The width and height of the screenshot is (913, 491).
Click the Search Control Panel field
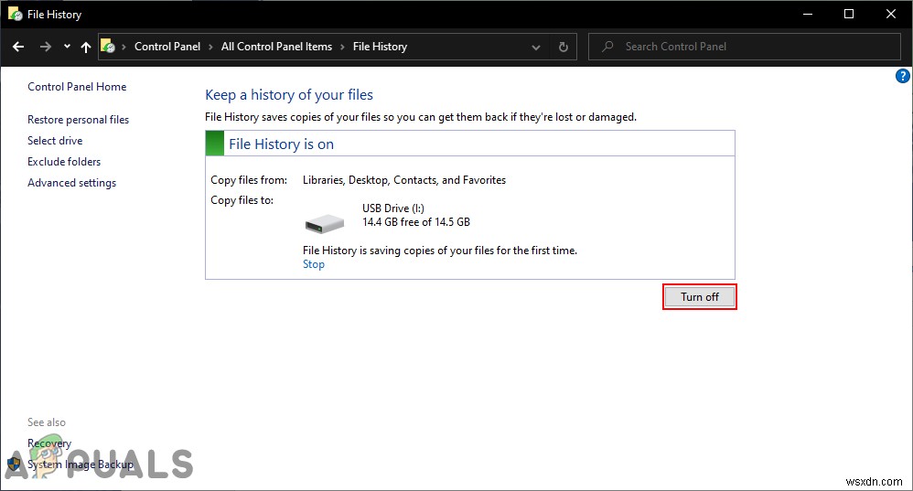745,47
